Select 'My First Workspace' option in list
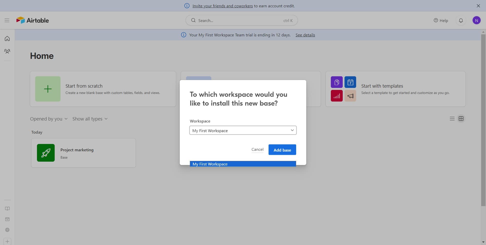 (243, 164)
